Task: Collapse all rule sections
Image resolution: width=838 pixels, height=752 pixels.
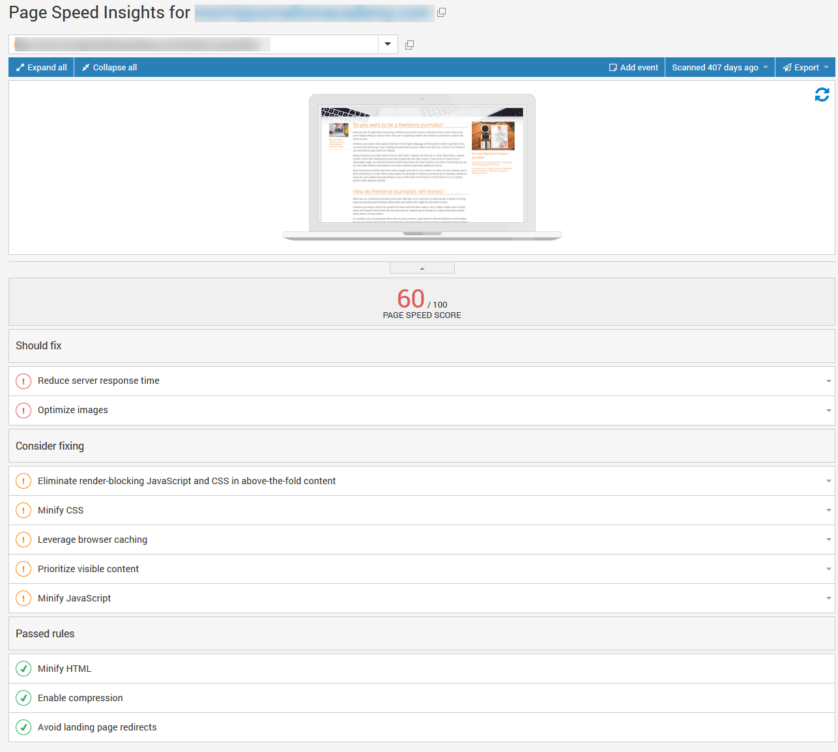Action: 109,68
